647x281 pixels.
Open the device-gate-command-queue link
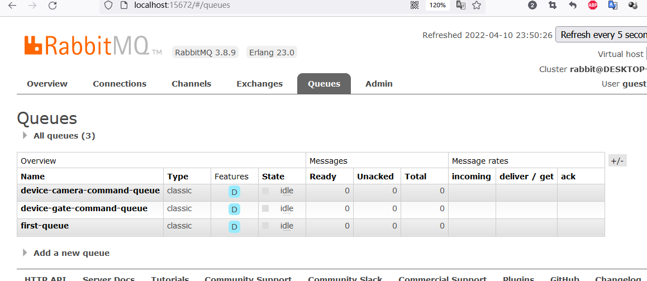[84, 208]
